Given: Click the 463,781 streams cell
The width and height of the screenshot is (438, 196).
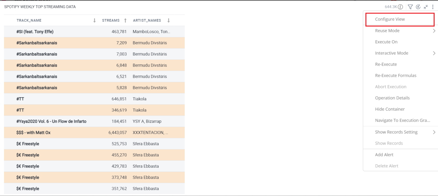Looking at the screenshot, I should (119, 32).
